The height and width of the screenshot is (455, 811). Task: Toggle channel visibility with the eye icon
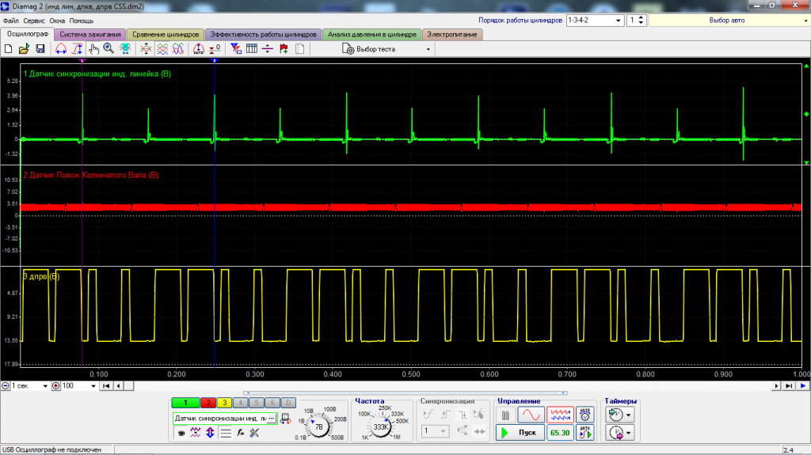[x=181, y=433]
